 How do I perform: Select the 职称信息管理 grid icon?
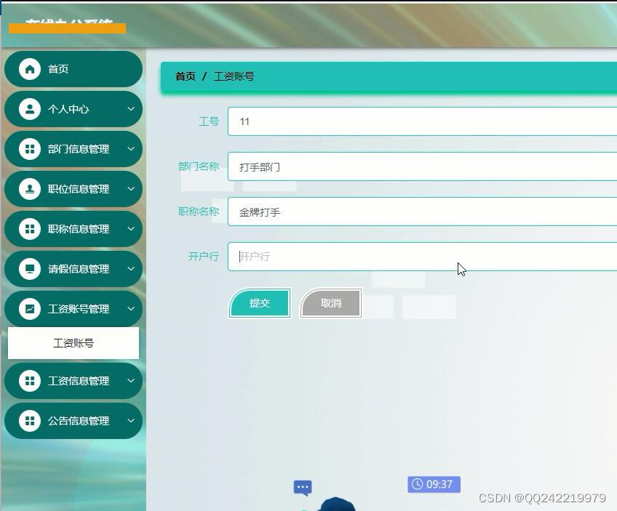29,229
